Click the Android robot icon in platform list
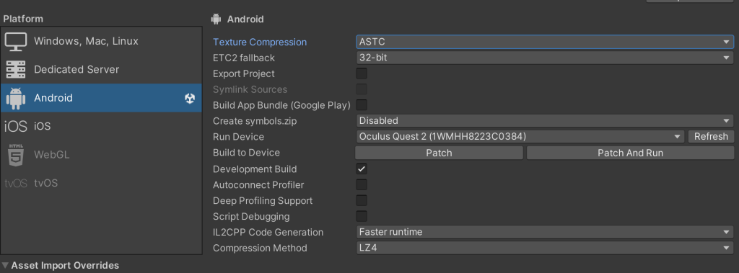739x273 pixels. (16, 98)
